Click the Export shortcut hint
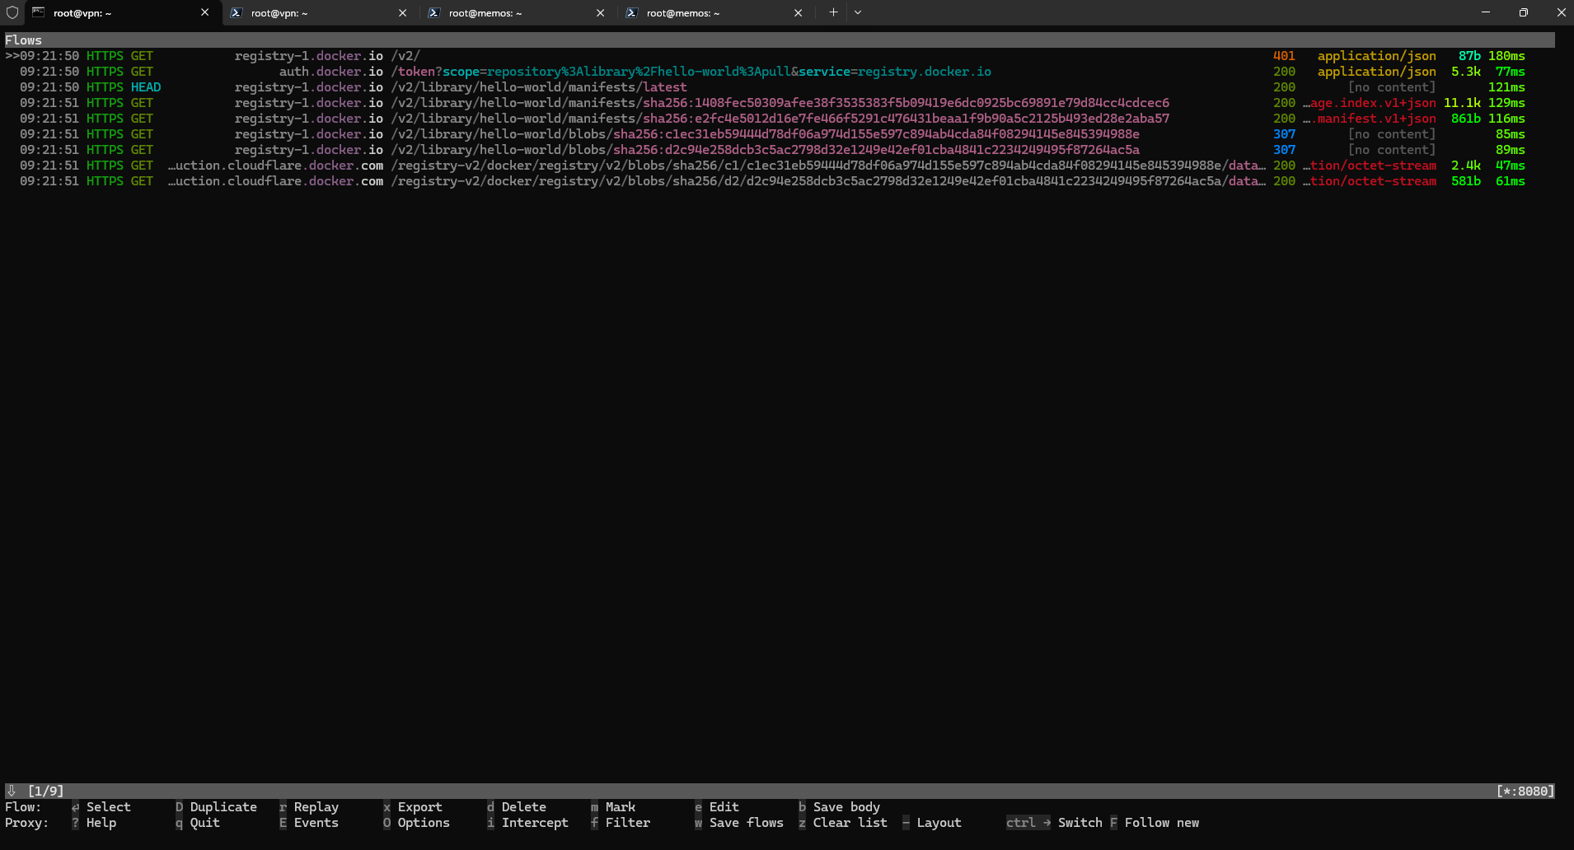Image resolution: width=1574 pixels, height=850 pixels. (413, 807)
